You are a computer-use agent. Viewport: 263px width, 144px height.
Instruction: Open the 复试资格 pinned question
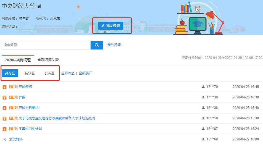coord(25,87)
